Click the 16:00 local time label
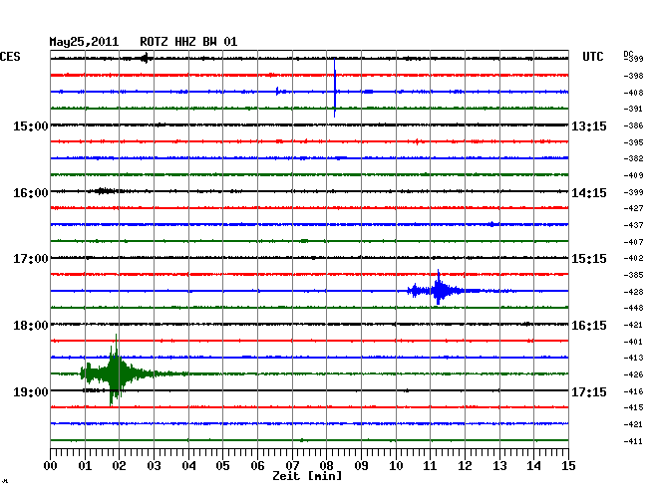The image size is (648, 492). [x=31, y=193]
